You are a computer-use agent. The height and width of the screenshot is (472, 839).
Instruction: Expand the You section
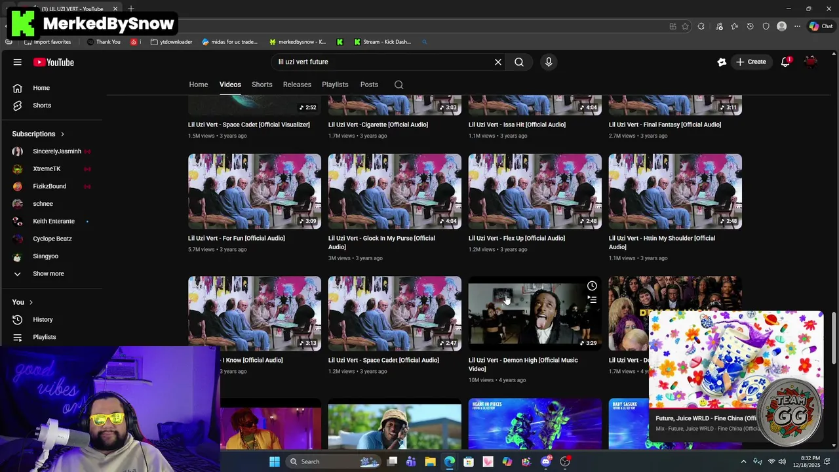tap(24, 302)
